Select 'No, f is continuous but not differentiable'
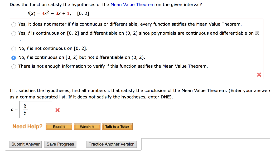Image resolution: width=270 pixels, height=152 pixels. pyautogui.click(x=13, y=58)
